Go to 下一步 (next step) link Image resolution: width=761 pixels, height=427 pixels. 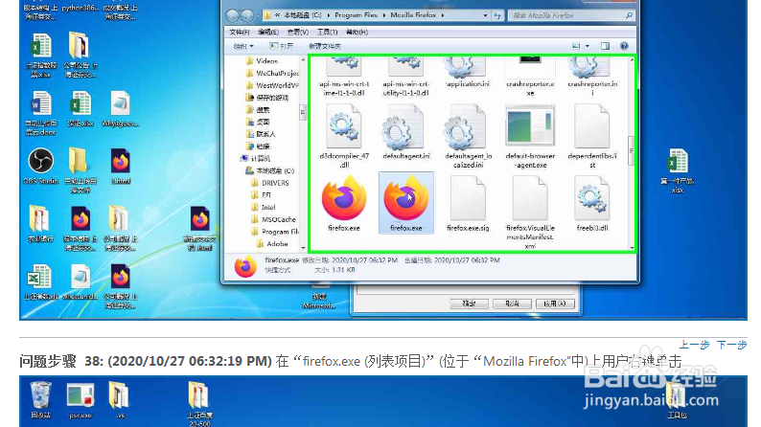(732, 345)
